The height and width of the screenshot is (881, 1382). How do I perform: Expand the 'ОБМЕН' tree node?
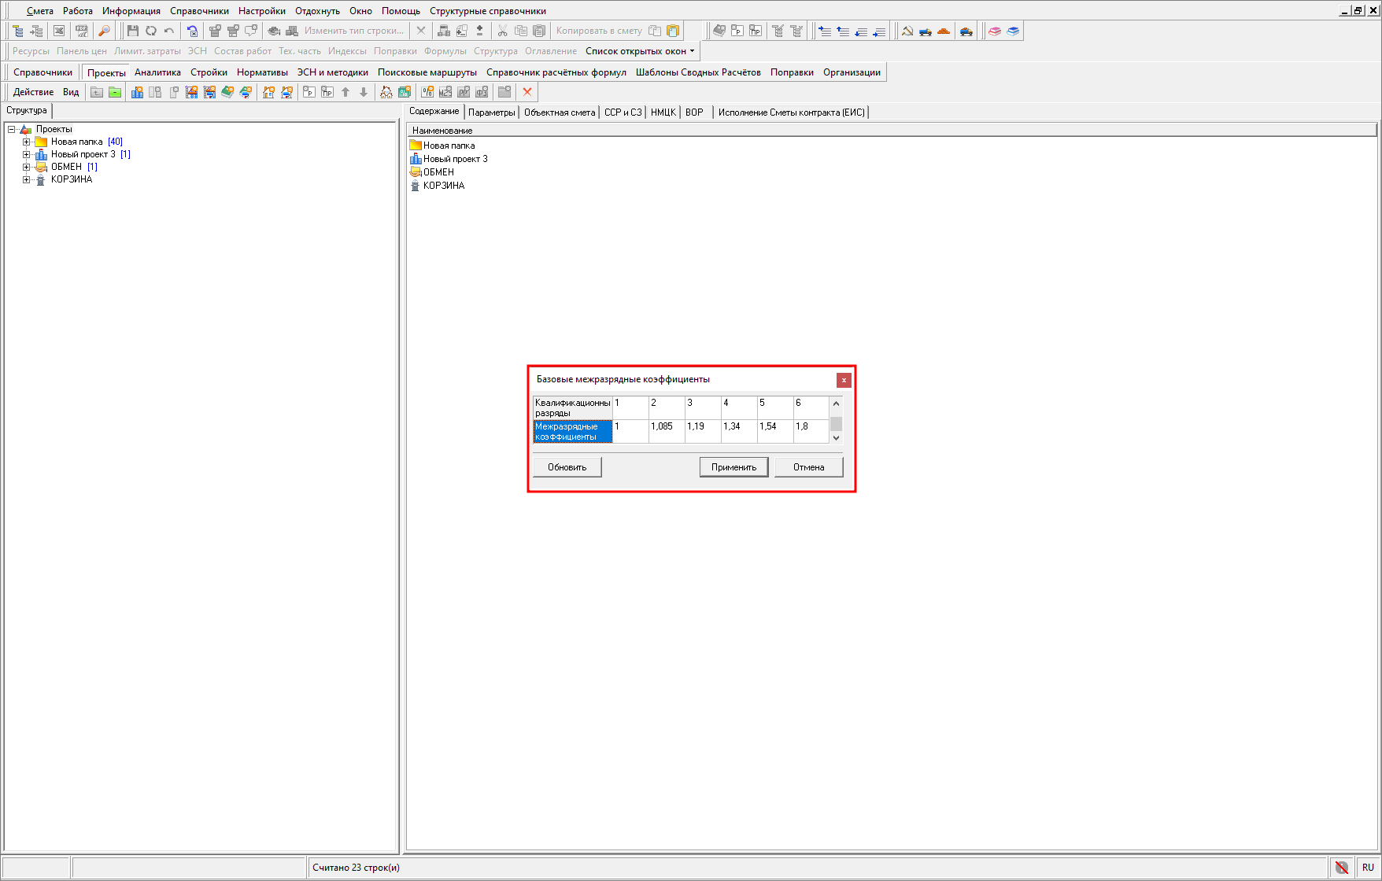point(26,168)
